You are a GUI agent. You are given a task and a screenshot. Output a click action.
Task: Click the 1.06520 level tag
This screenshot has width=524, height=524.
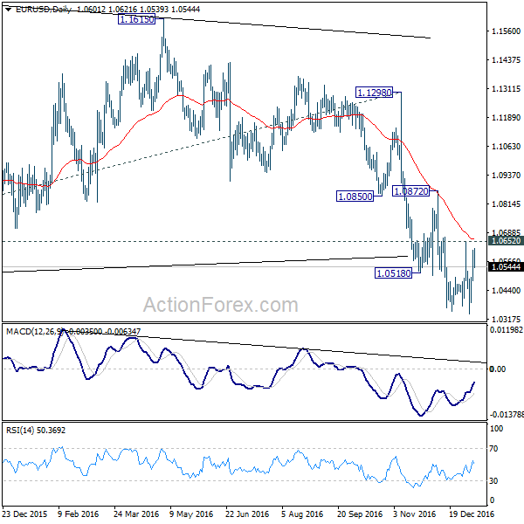point(506,241)
